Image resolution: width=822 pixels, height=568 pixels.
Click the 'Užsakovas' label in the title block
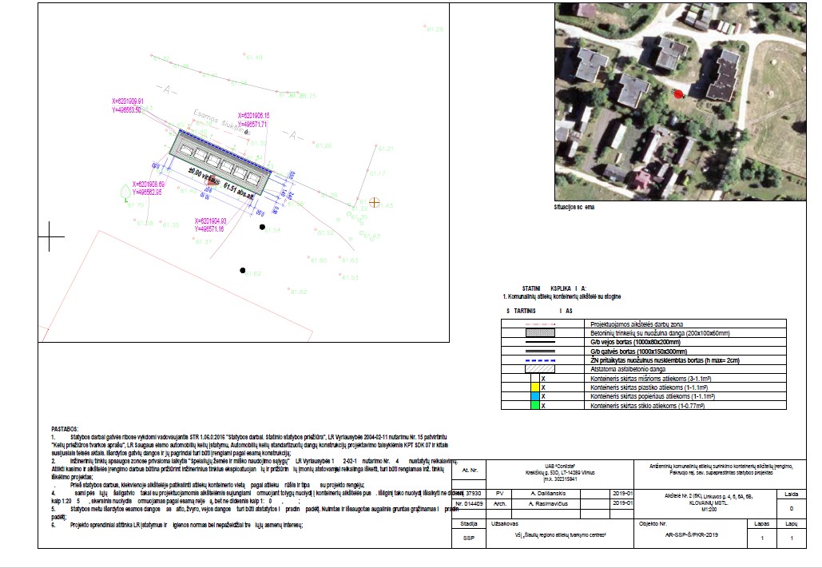click(504, 523)
